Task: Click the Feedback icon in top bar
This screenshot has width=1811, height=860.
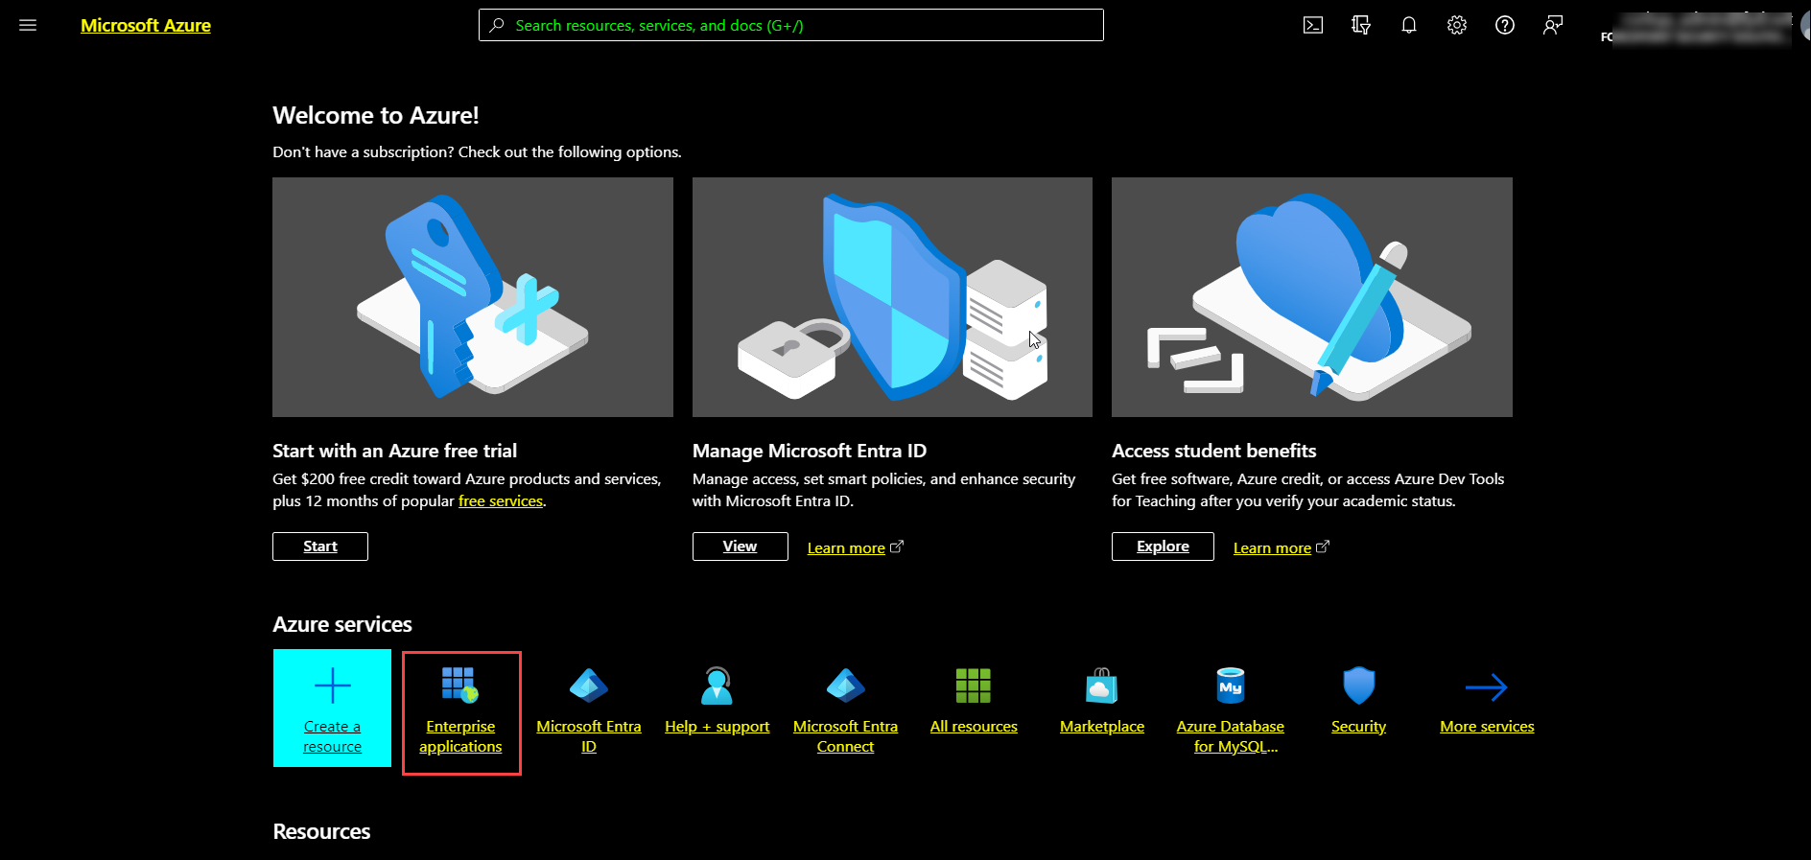Action: (x=1553, y=26)
